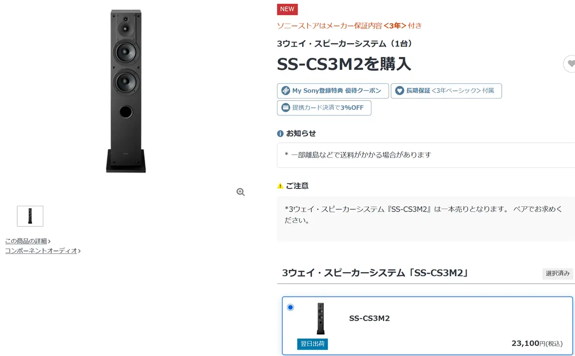575x356 pixels.
Task: Click the SS-CS3M2を購入 heading
Action: point(344,64)
